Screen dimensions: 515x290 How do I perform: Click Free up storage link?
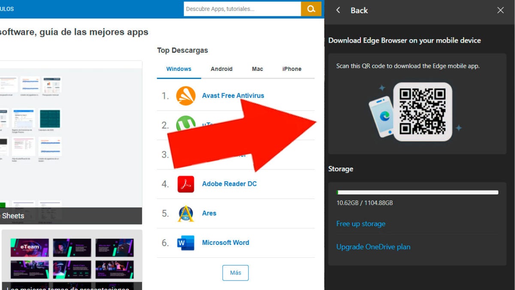tap(361, 224)
